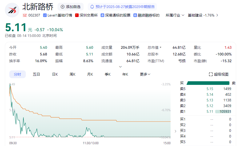
Task: Click the Level1基础行情 label
Action: [60, 15]
